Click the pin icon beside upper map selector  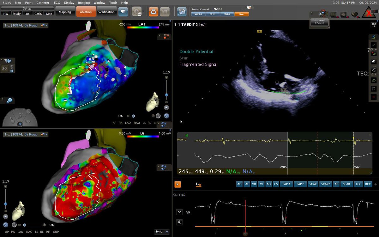click(x=42, y=25)
